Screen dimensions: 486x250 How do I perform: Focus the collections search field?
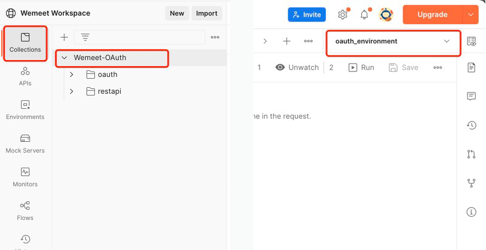click(x=139, y=37)
